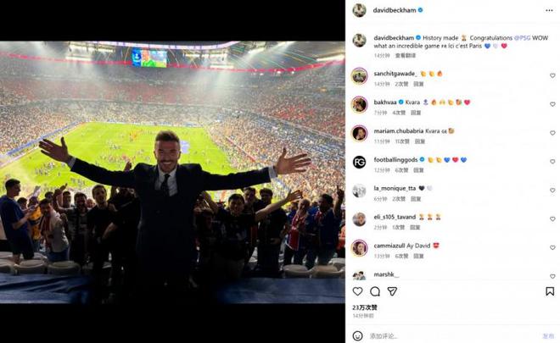Open the emoji picker in comment box

click(x=358, y=335)
